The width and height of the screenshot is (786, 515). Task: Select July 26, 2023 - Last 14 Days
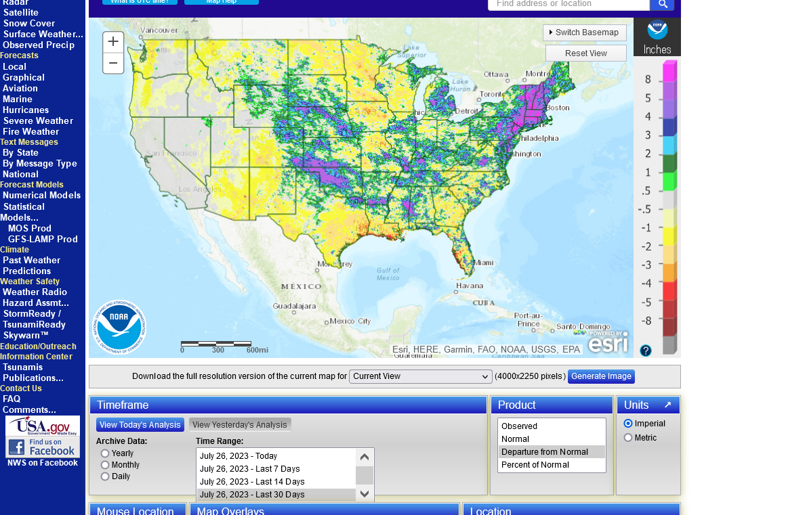276,481
